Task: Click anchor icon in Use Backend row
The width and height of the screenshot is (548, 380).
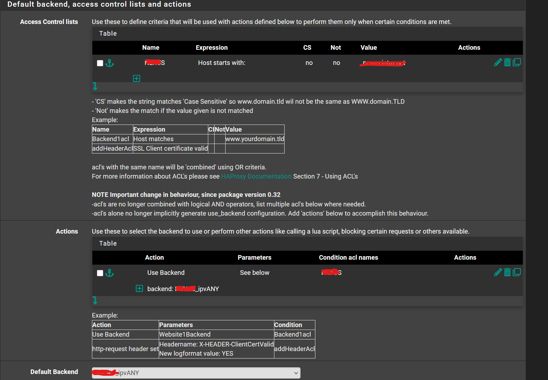Action: 110,273
